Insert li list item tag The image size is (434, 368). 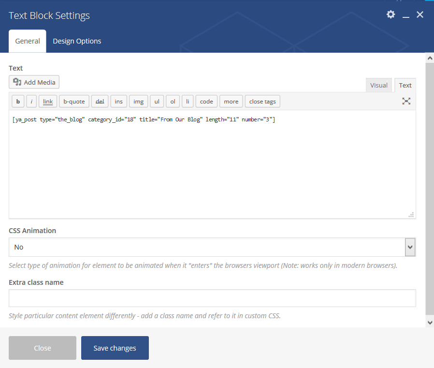pyautogui.click(x=188, y=102)
